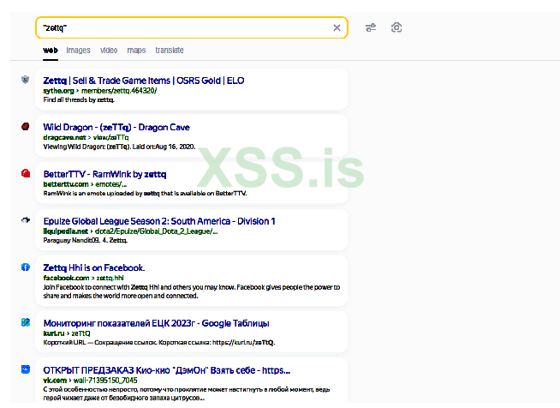Click the BetterTTV favicon

26,173
